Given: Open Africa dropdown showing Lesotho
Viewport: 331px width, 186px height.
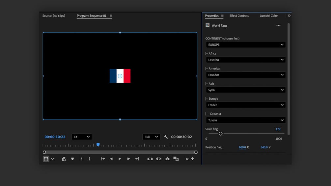Looking at the screenshot, I should [246, 60].
